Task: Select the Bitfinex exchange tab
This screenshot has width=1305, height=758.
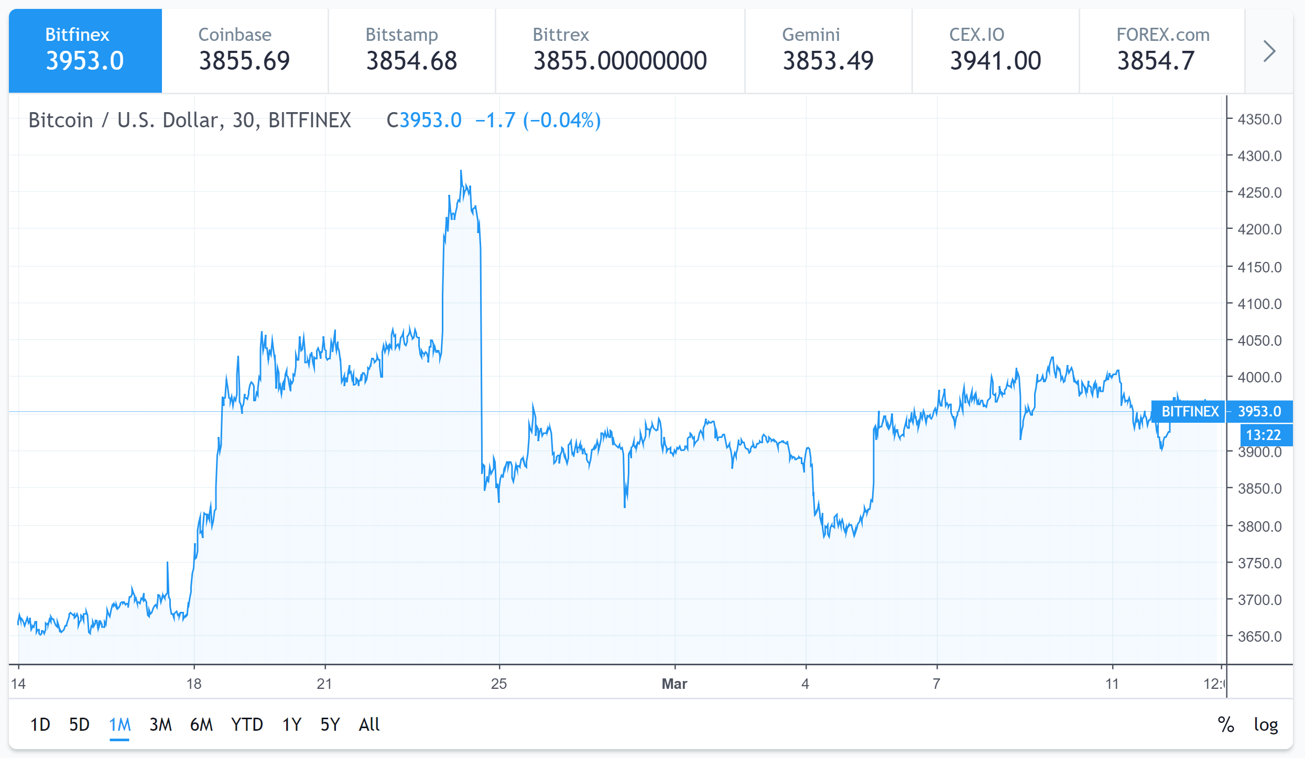Action: click(85, 51)
